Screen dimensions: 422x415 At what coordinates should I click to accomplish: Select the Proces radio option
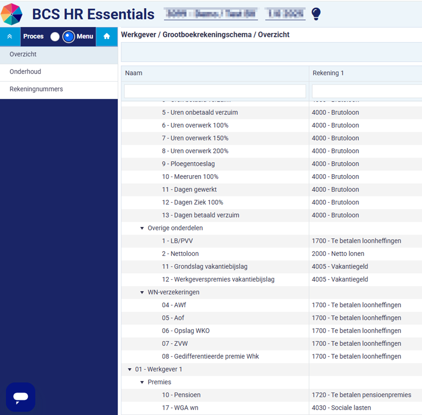(55, 36)
